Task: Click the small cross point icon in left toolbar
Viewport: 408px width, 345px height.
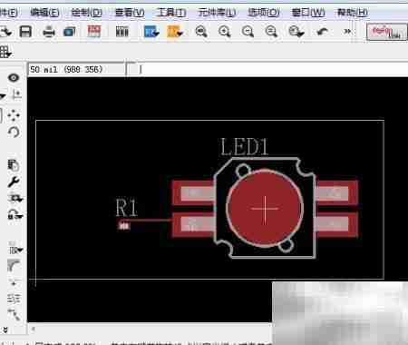Action: pyautogui.click(x=14, y=283)
